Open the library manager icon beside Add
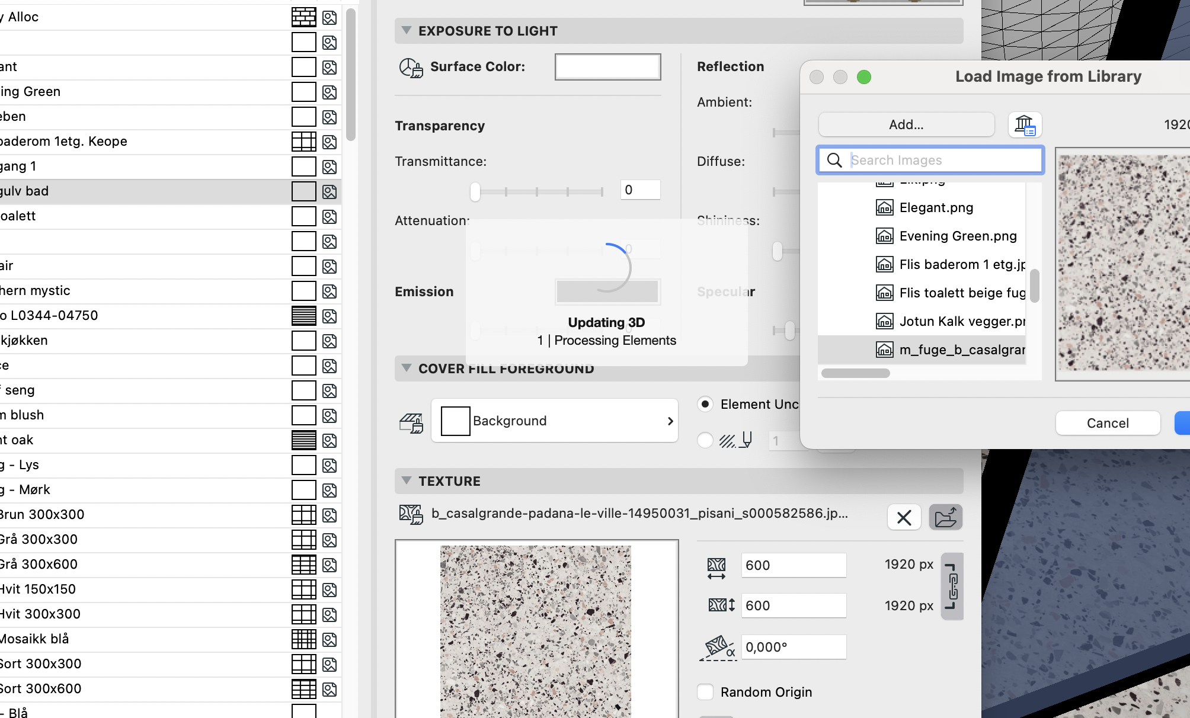 coord(1025,125)
